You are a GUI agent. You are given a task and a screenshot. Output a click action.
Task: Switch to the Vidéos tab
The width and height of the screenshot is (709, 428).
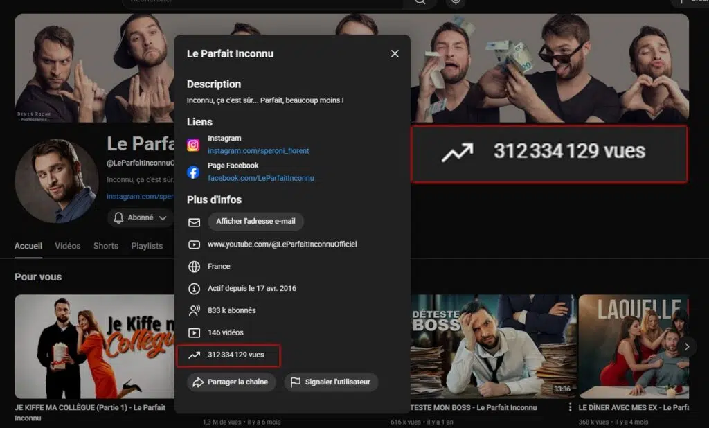tap(68, 246)
